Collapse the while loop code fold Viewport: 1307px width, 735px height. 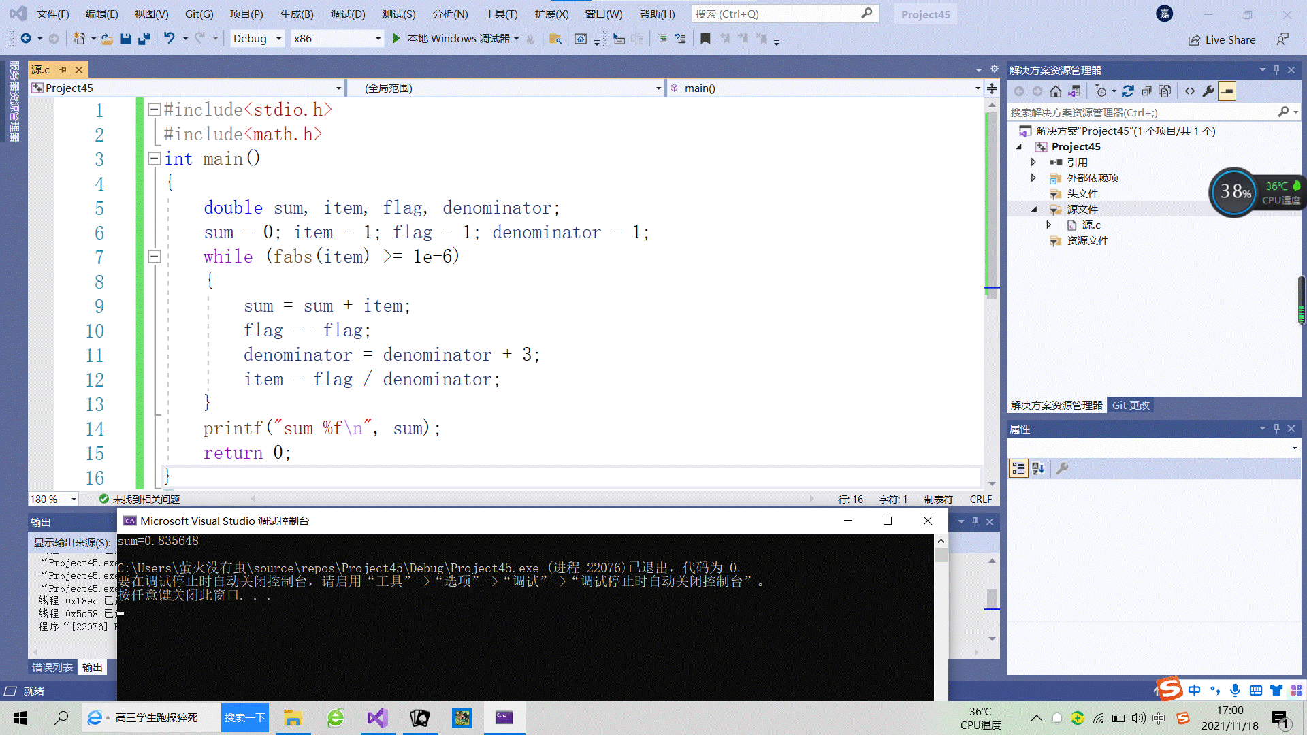pos(155,257)
